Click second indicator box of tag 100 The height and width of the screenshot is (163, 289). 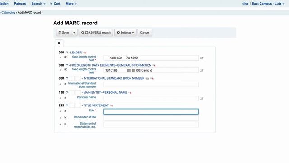(x=78, y=92)
